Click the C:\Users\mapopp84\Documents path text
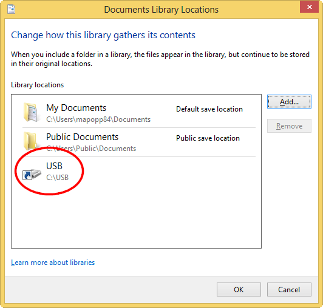The height and width of the screenshot is (308, 323). (98, 119)
